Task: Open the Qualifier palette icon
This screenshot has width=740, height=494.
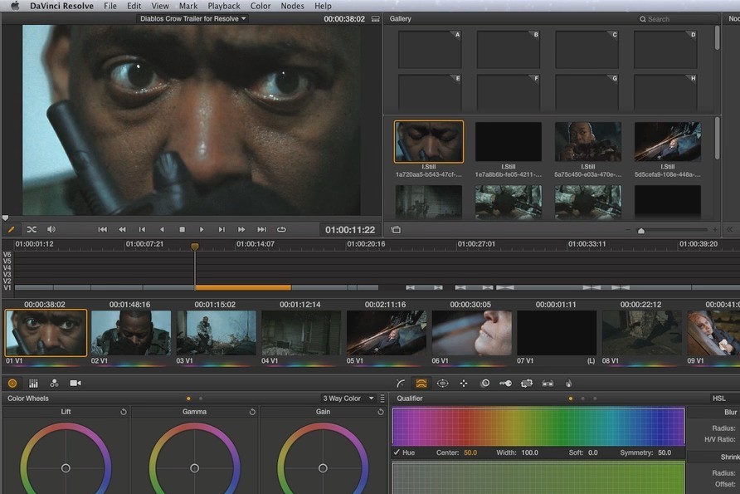Action: [x=421, y=384]
